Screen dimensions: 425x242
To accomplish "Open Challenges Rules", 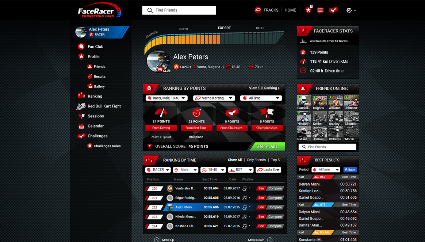I will [x=107, y=146].
